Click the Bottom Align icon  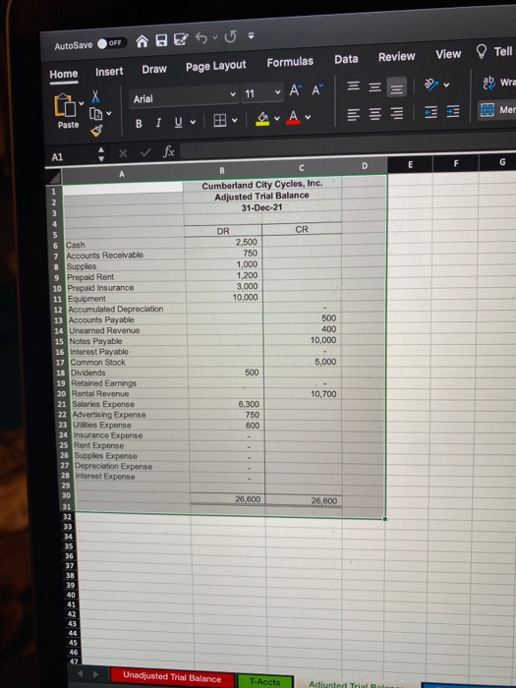[x=397, y=88]
